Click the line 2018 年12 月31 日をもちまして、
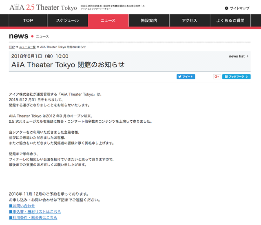Viewport: 261px width, 225px height. (x=36, y=100)
